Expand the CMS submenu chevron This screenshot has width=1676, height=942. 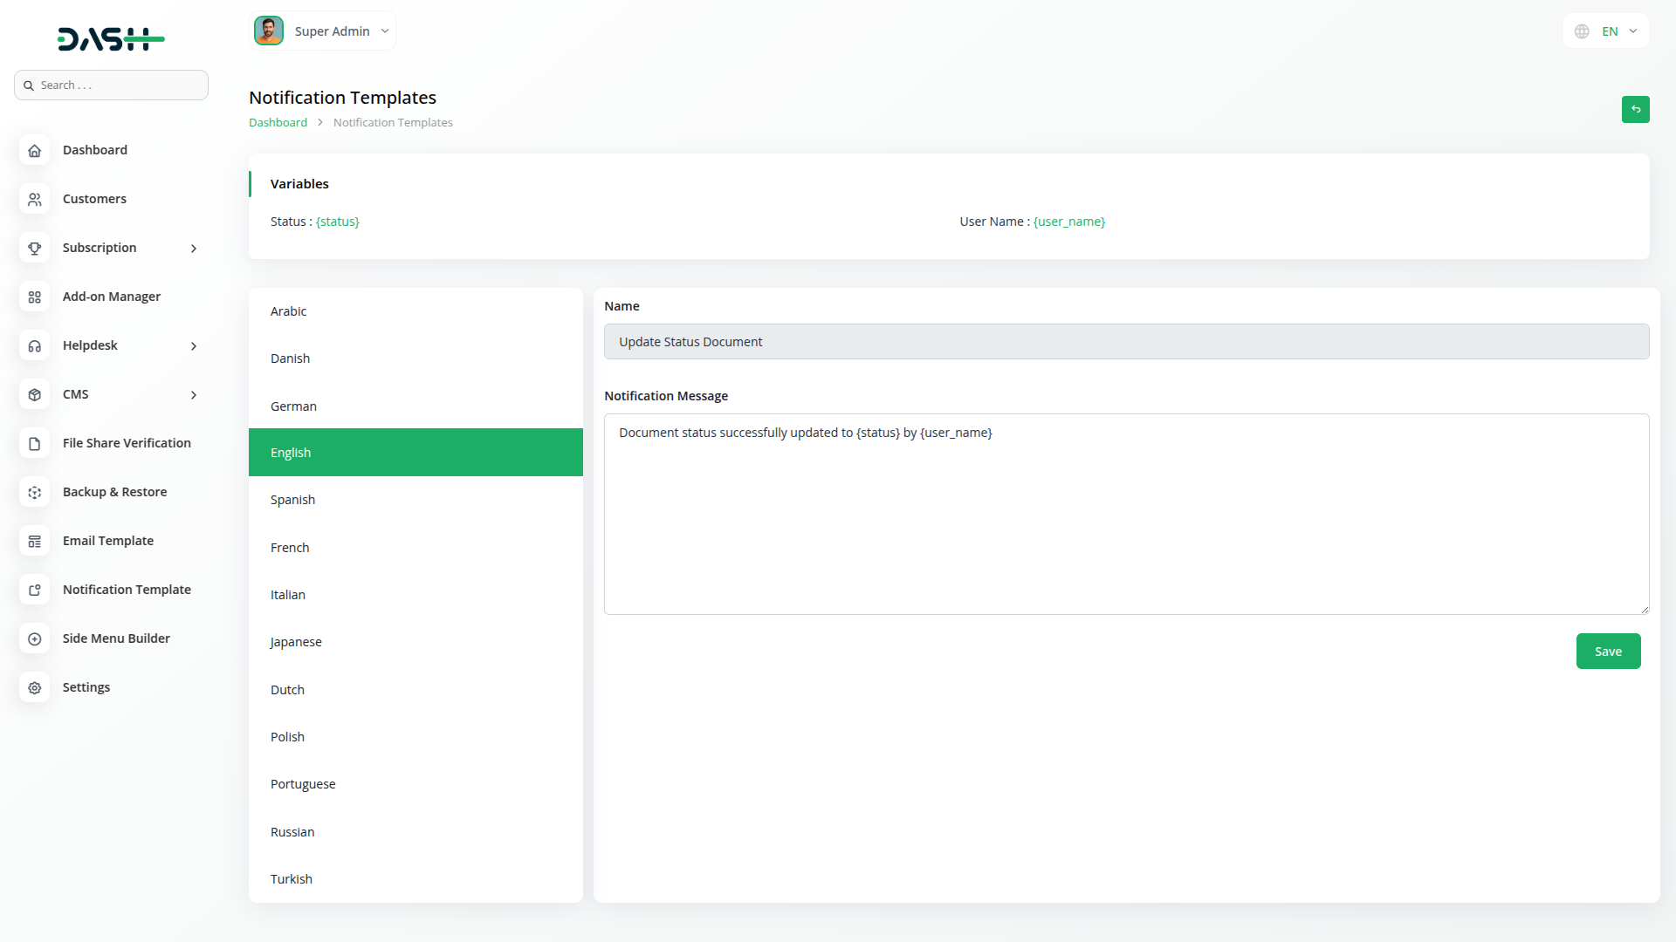click(x=194, y=395)
